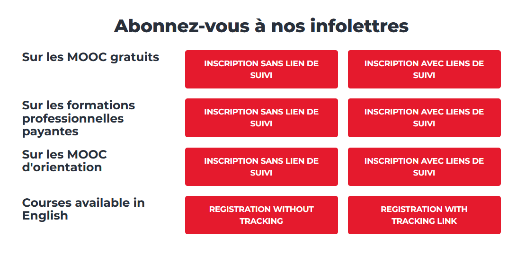This screenshot has width=525, height=273.
Task: Choose 'Inscription avec liens de suivi' for MOOC d'orientation
Action: 424,167
